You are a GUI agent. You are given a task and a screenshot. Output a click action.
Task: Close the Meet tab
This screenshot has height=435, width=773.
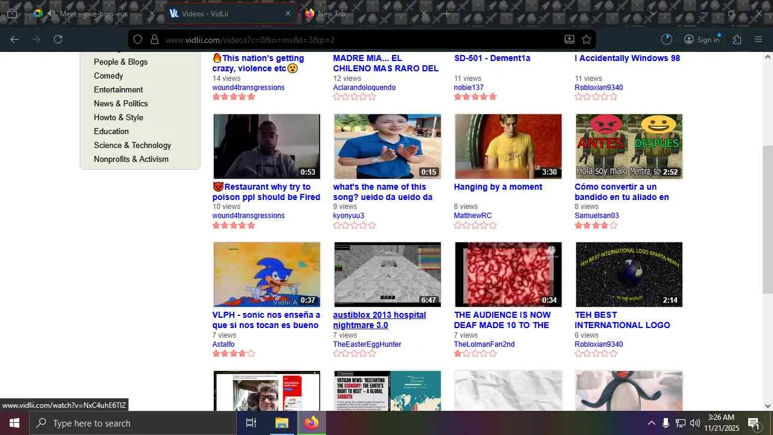[x=152, y=13]
